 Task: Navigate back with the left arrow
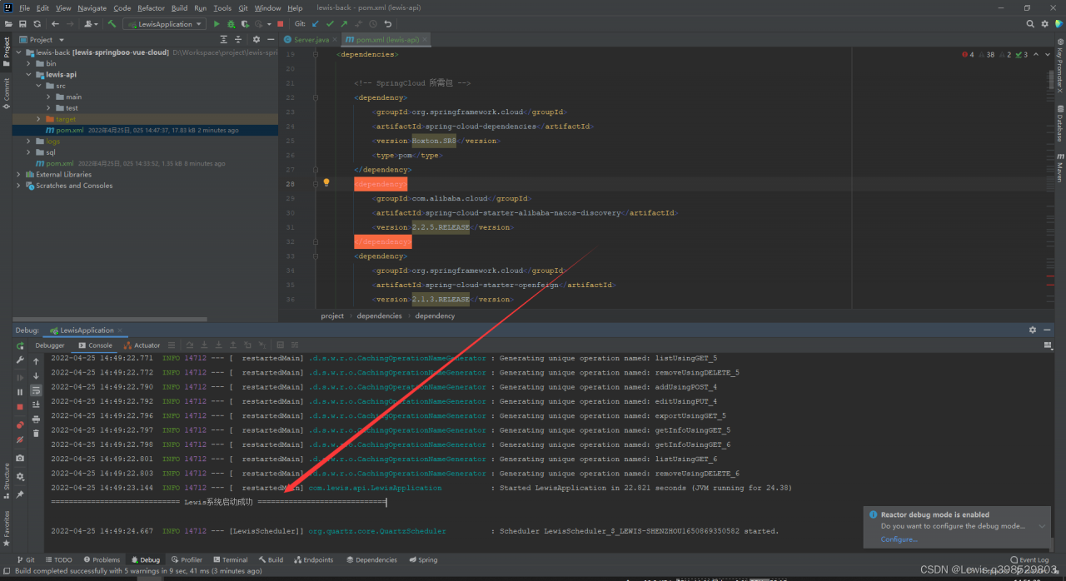55,24
